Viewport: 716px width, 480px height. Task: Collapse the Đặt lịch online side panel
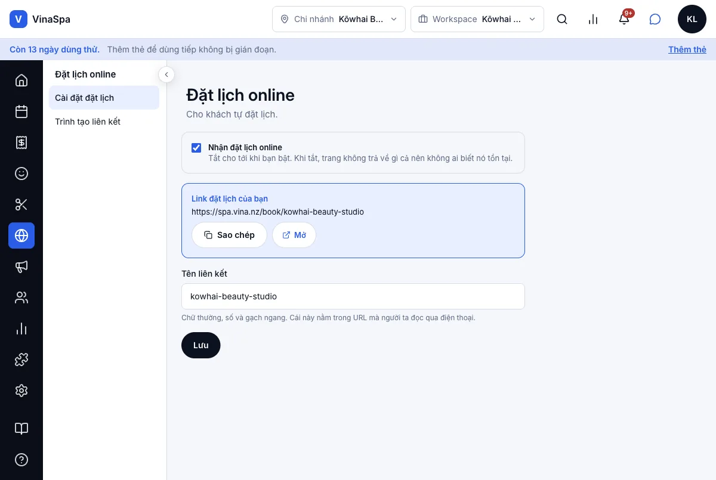click(166, 75)
